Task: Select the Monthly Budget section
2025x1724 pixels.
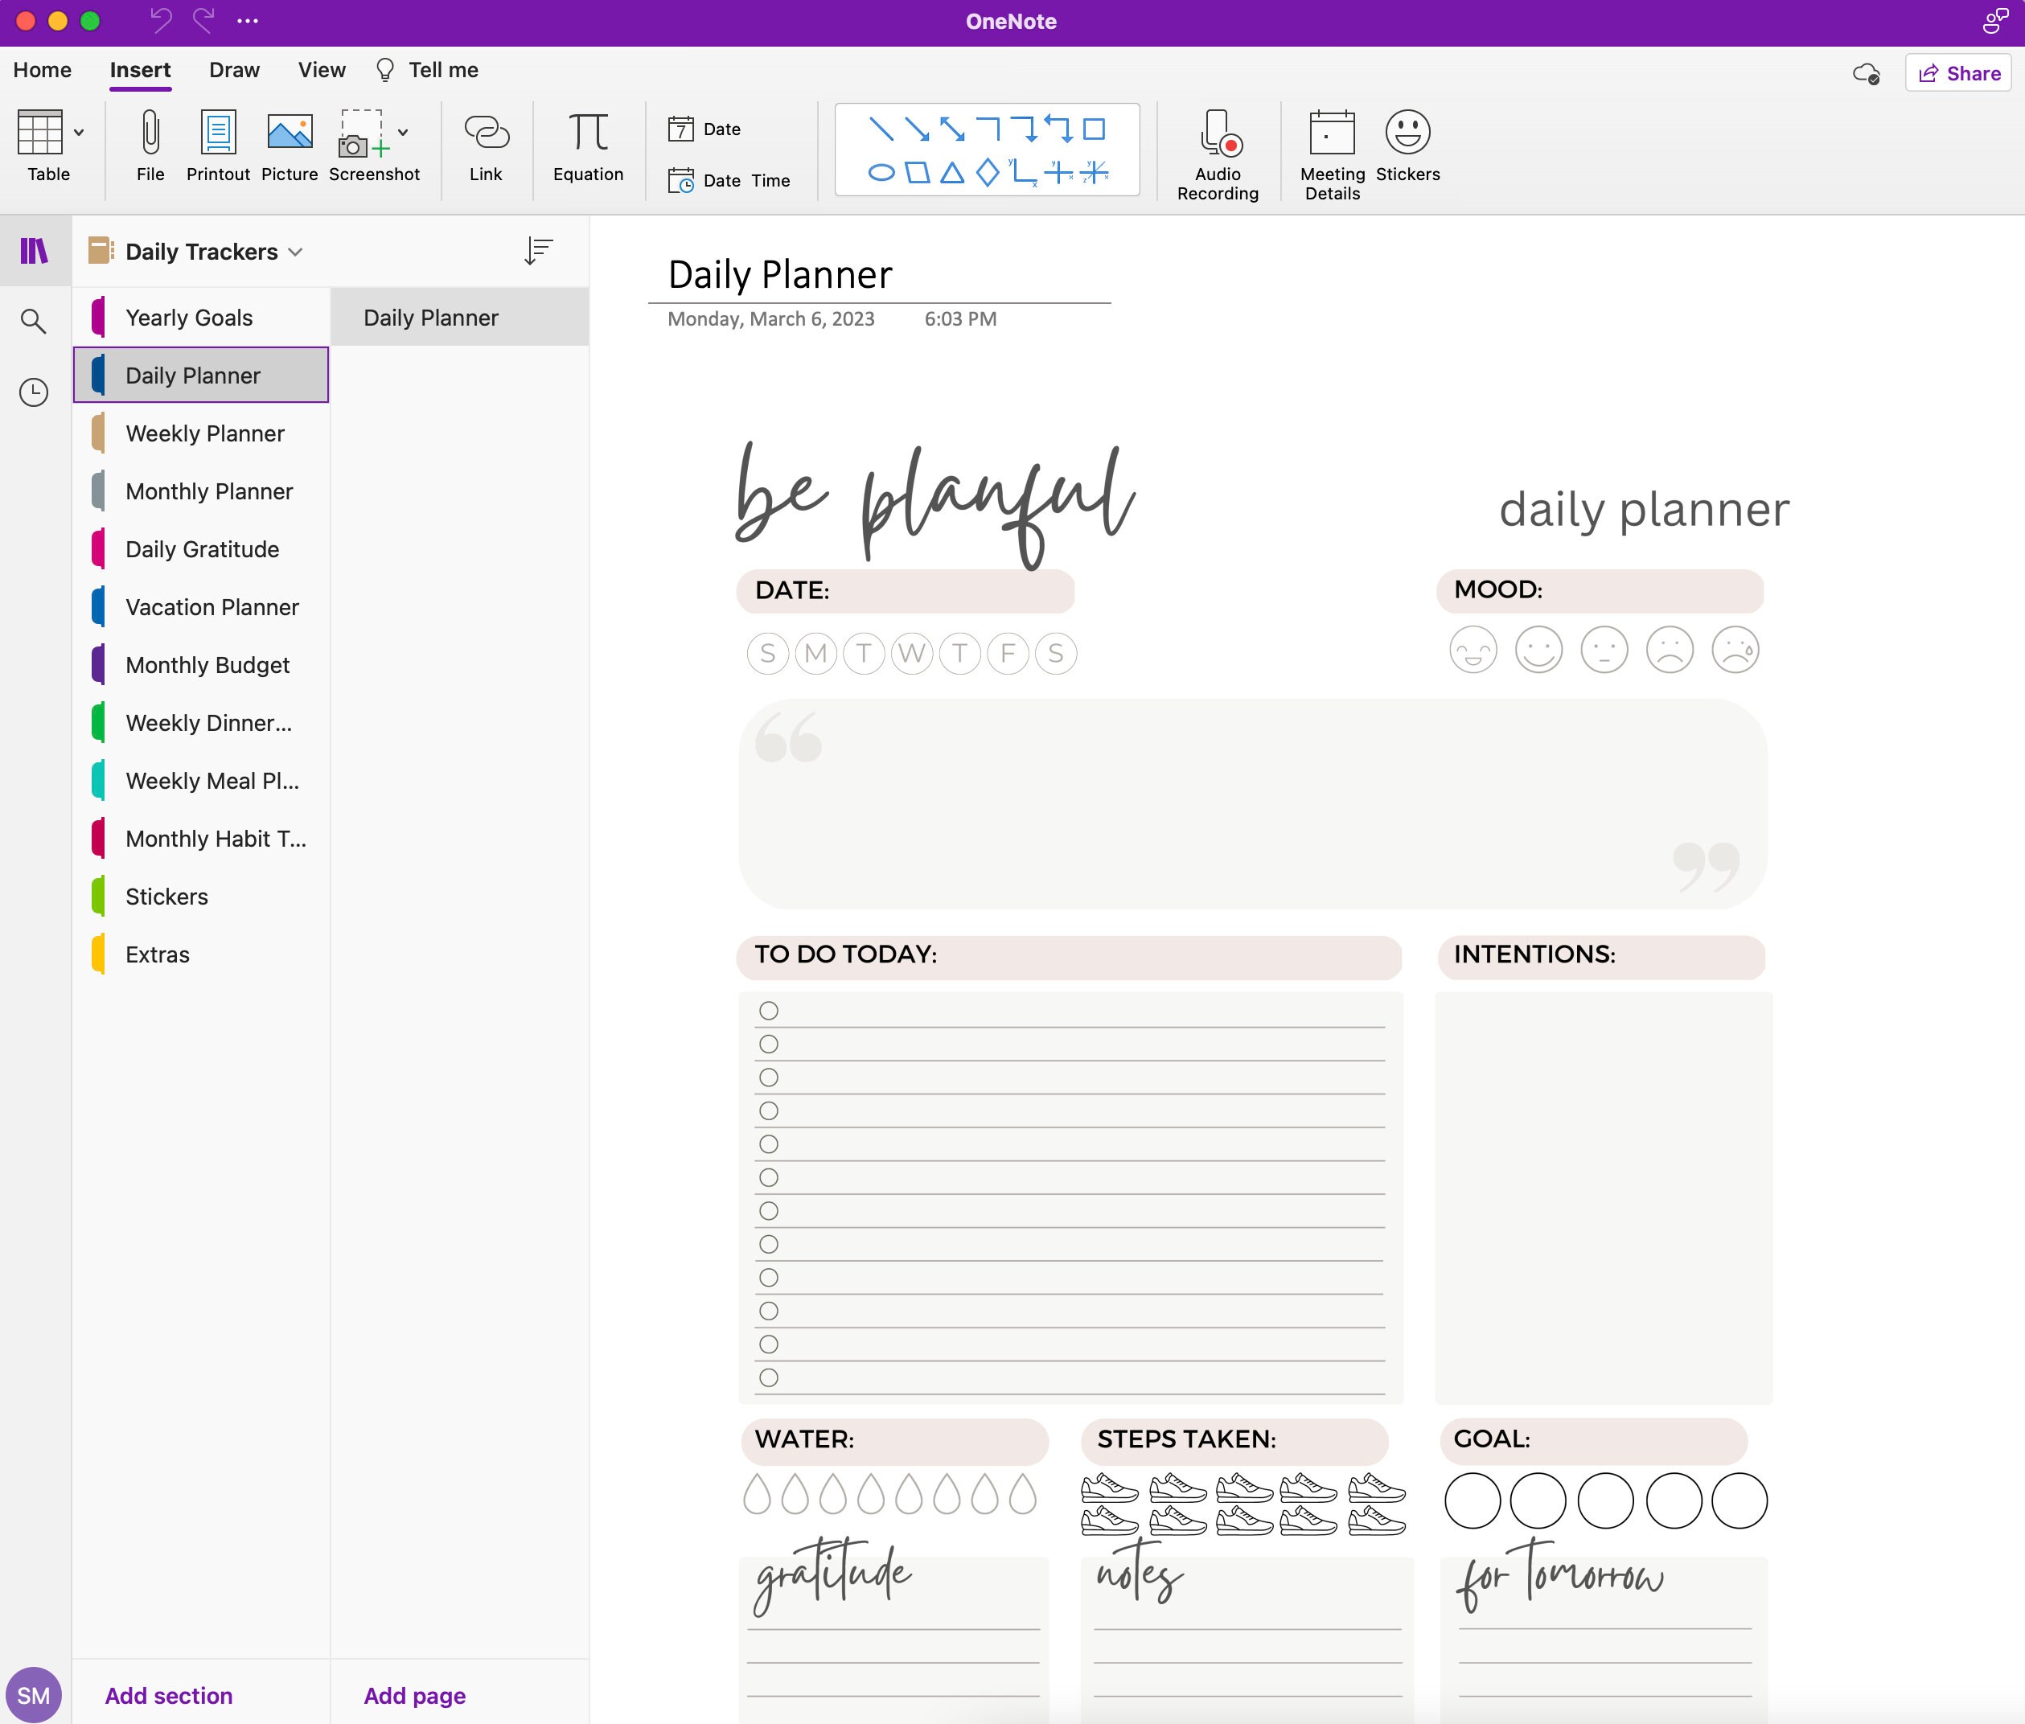Action: click(207, 664)
